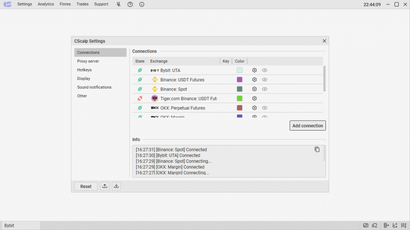The height and width of the screenshot is (230, 410).
Task: Open settings gear for Bybit: UTA connection
Action: pos(254,70)
